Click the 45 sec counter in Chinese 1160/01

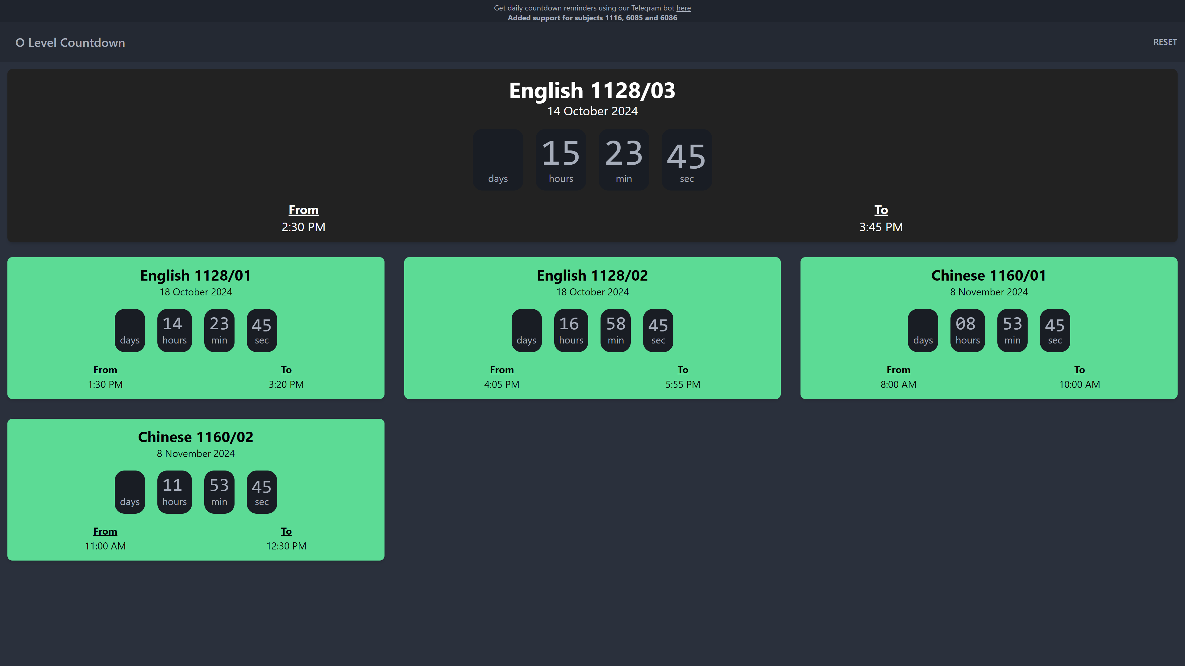click(x=1055, y=331)
